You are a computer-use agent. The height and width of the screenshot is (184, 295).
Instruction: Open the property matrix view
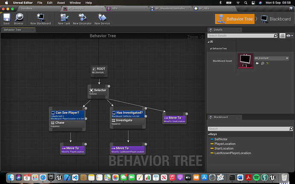click(x=282, y=35)
